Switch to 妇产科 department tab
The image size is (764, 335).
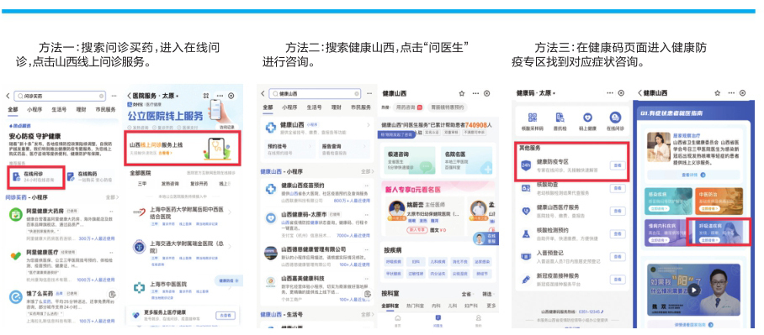472,306
